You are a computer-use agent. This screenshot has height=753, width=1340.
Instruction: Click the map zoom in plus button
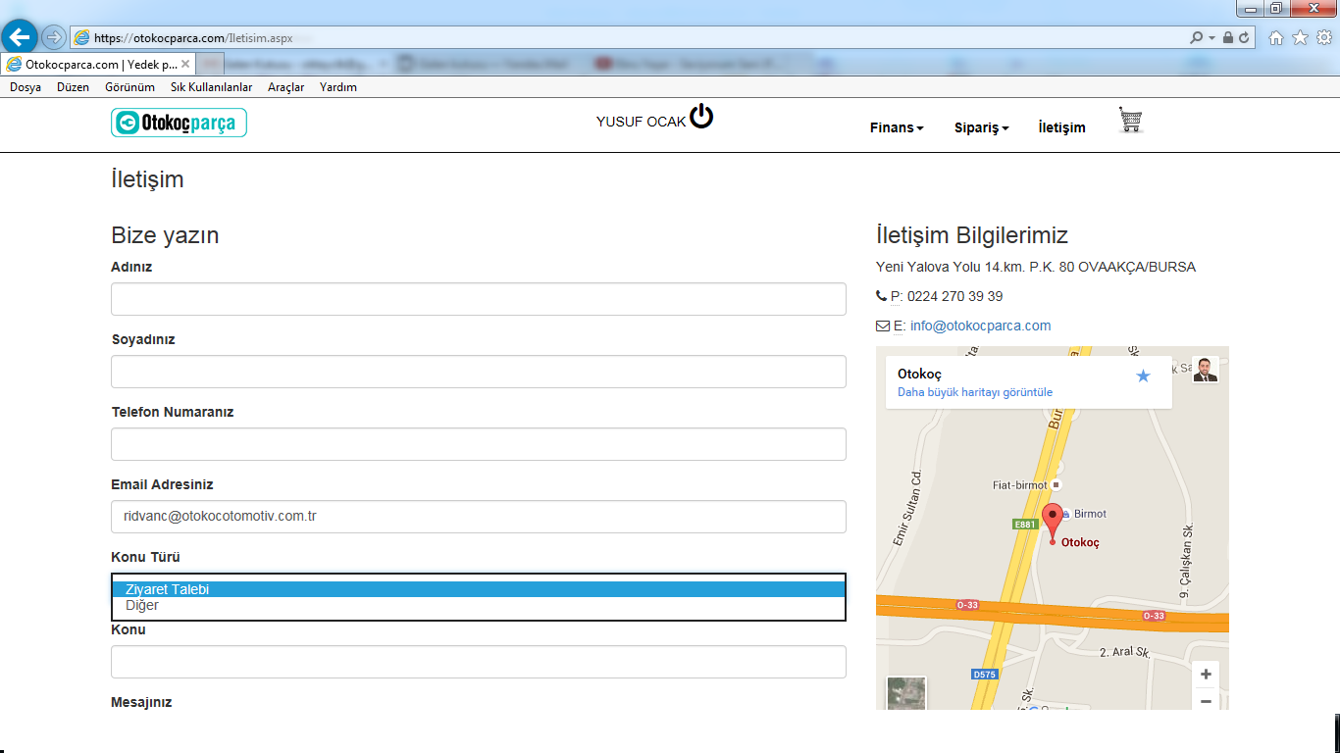(x=1206, y=674)
